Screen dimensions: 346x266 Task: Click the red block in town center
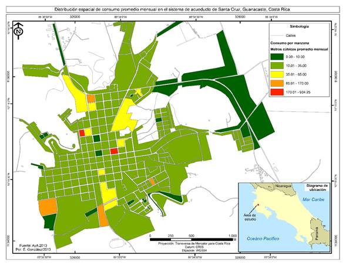click(114, 151)
